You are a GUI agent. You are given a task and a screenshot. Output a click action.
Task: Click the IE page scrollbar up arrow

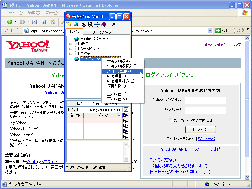(x=247, y=38)
